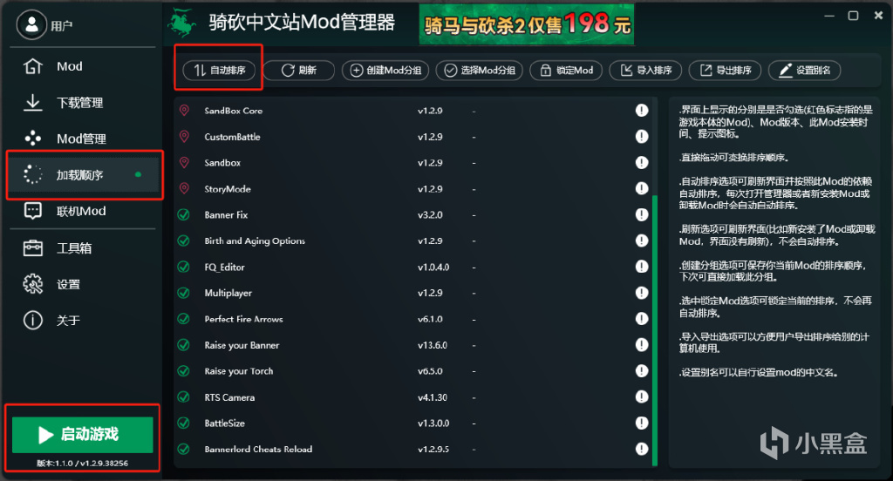Click 导出排序 export button
Image resolution: width=893 pixels, height=481 pixels.
pos(725,70)
